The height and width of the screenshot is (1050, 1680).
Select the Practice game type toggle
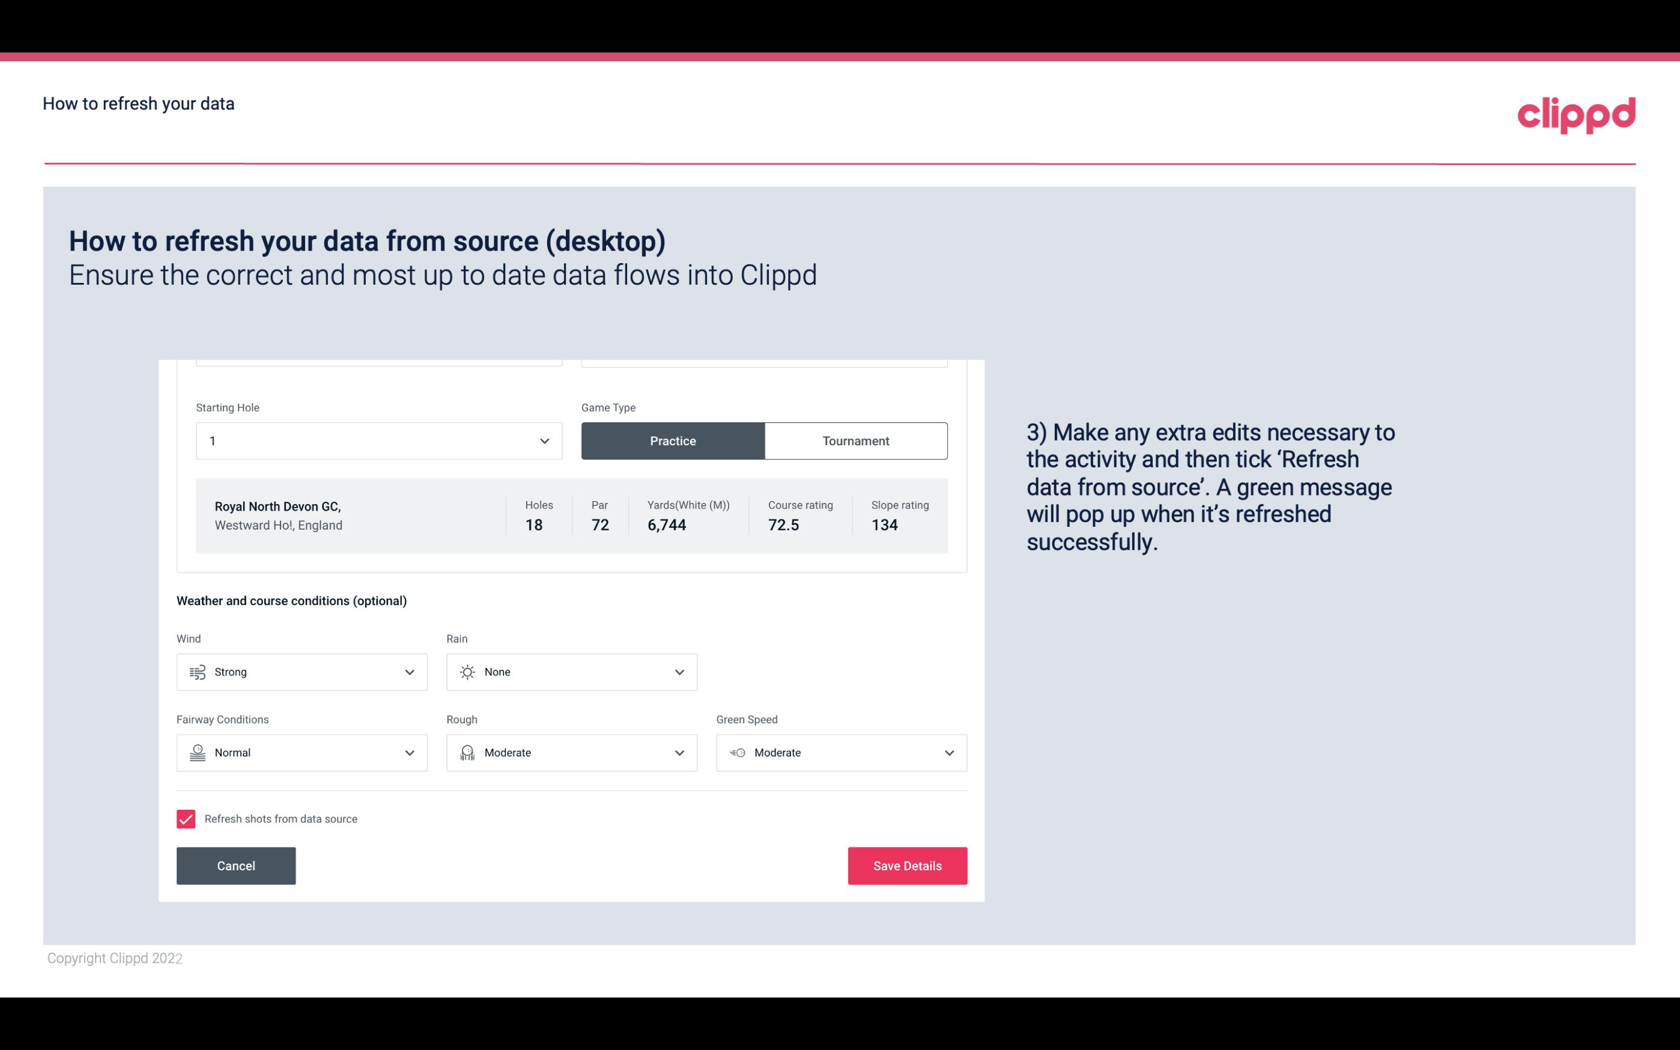673,440
